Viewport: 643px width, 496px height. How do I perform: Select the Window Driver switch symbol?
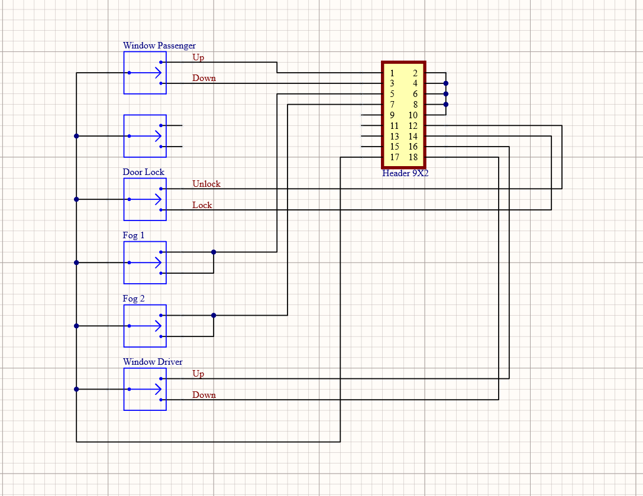click(x=144, y=389)
